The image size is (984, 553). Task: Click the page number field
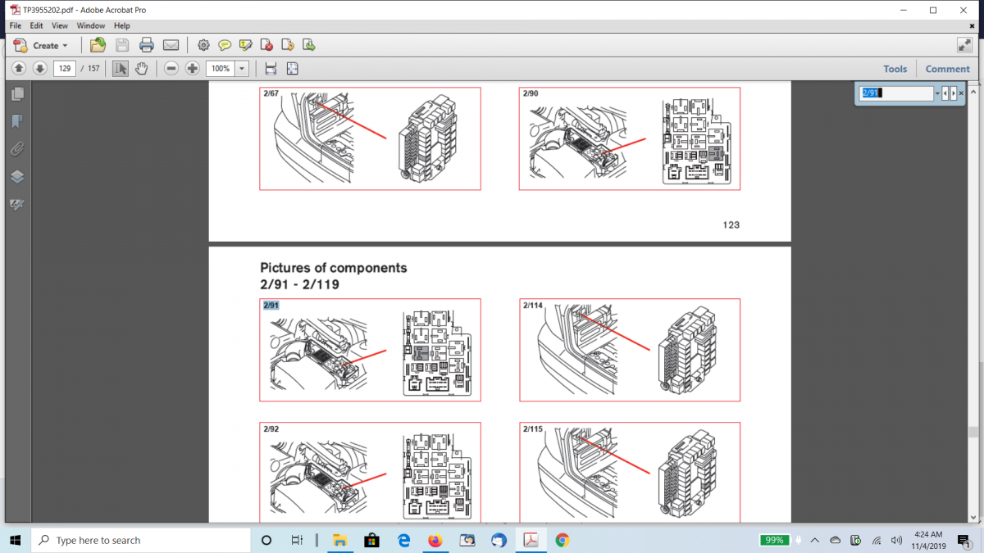pyautogui.click(x=65, y=68)
